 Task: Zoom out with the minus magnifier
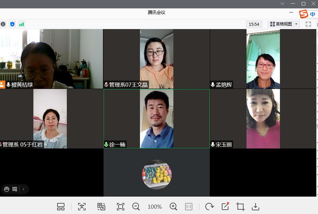pos(136,207)
